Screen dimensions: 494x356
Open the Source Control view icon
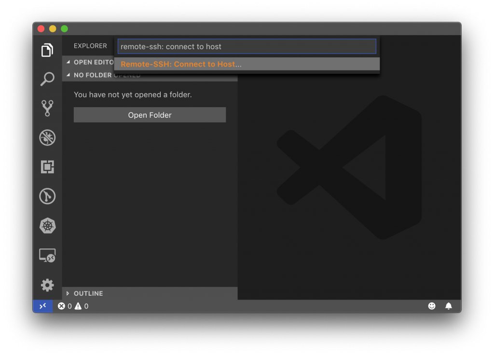pyautogui.click(x=47, y=108)
